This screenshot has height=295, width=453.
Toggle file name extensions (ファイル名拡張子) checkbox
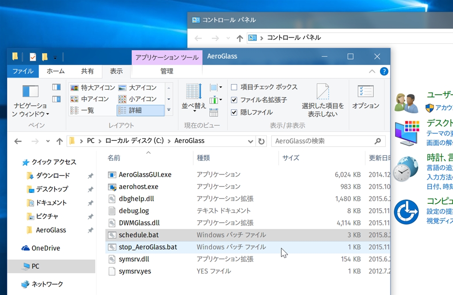(x=234, y=100)
